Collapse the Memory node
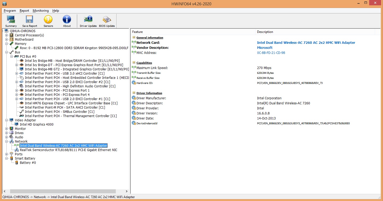 pyautogui.click(x=6, y=44)
